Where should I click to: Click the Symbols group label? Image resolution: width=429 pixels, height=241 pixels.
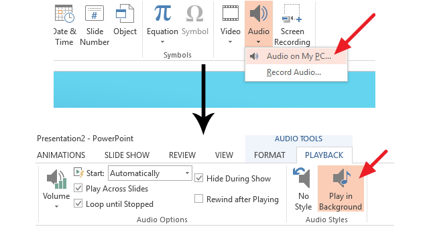(x=178, y=55)
